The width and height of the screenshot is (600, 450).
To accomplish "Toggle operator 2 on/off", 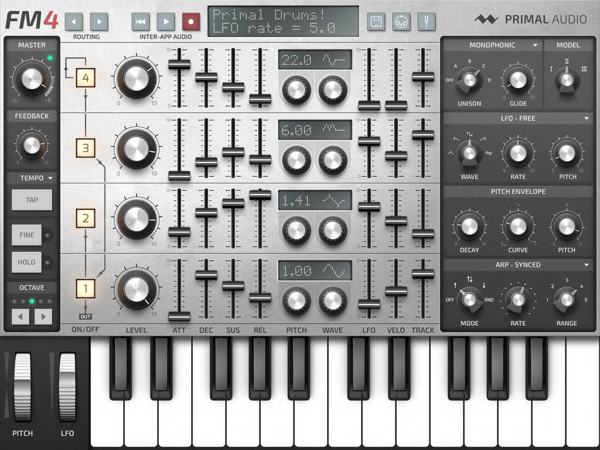I will click(86, 219).
